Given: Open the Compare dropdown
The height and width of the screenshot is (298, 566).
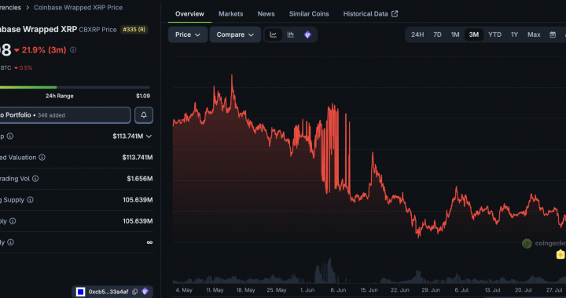Looking at the screenshot, I should tap(235, 35).
